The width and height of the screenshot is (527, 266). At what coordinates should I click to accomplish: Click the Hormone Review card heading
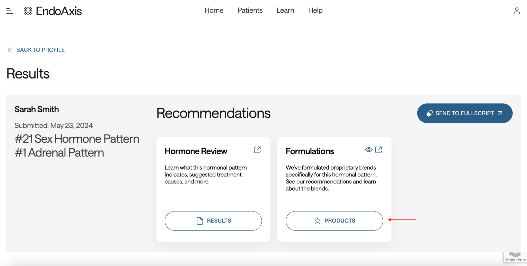point(196,151)
